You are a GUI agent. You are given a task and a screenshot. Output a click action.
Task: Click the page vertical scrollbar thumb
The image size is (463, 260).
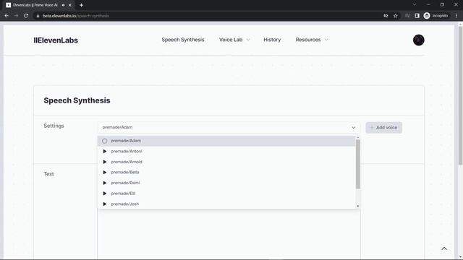pos(460,96)
